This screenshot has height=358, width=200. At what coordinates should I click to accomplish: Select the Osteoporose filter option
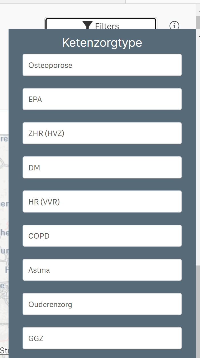click(x=102, y=65)
